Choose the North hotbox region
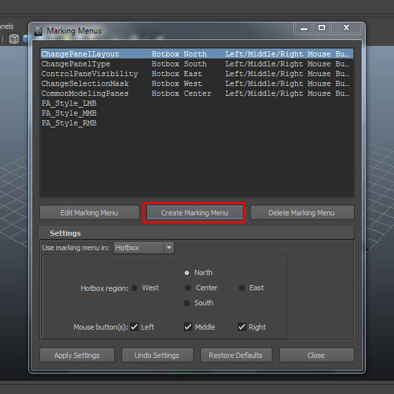This screenshot has height=394, width=394. coord(186,273)
